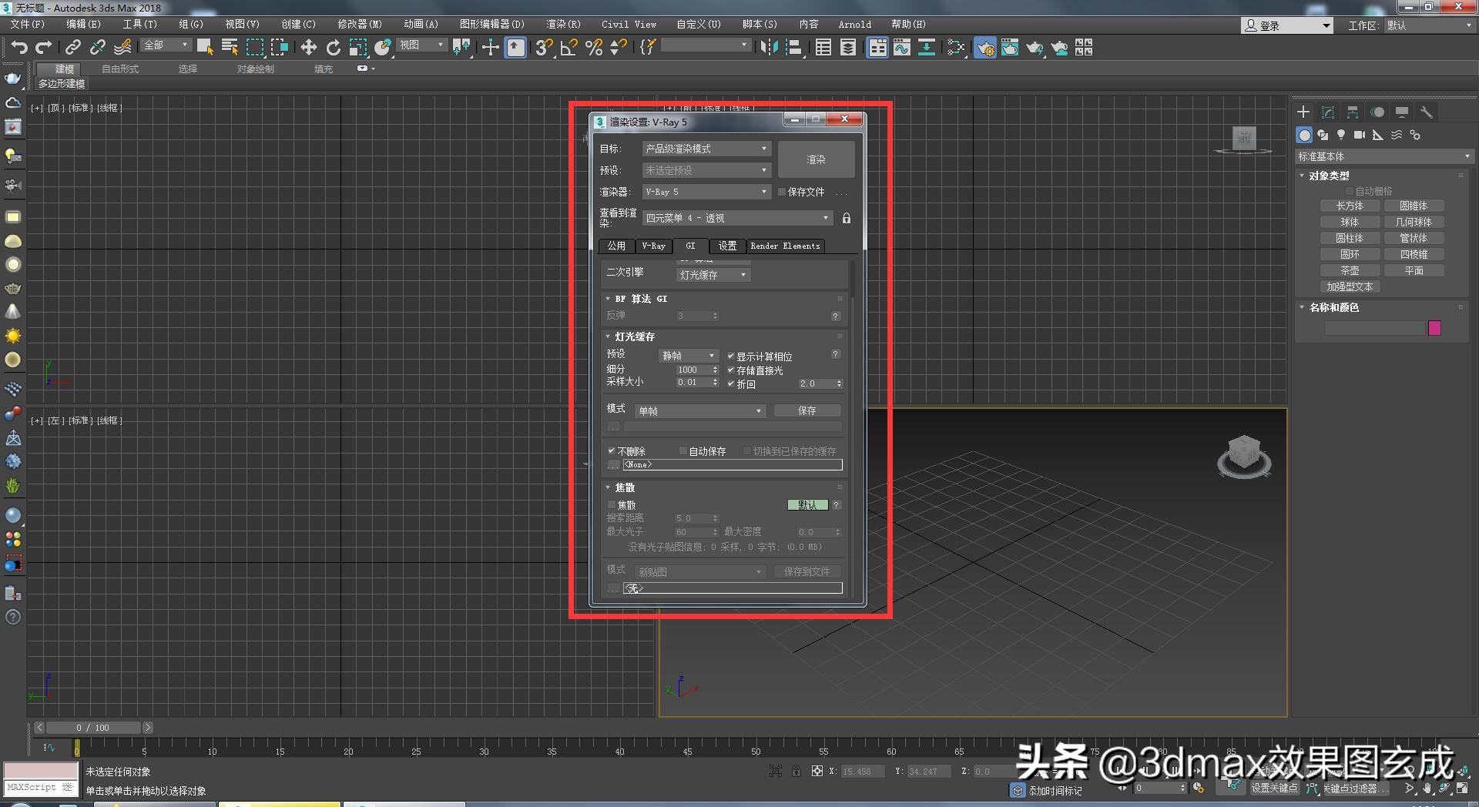
Task: Select the Scale tool
Action: pyautogui.click(x=358, y=48)
